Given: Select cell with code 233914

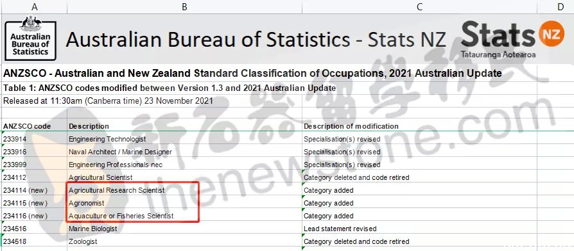Looking at the screenshot, I should pyautogui.click(x=35, y=139).
